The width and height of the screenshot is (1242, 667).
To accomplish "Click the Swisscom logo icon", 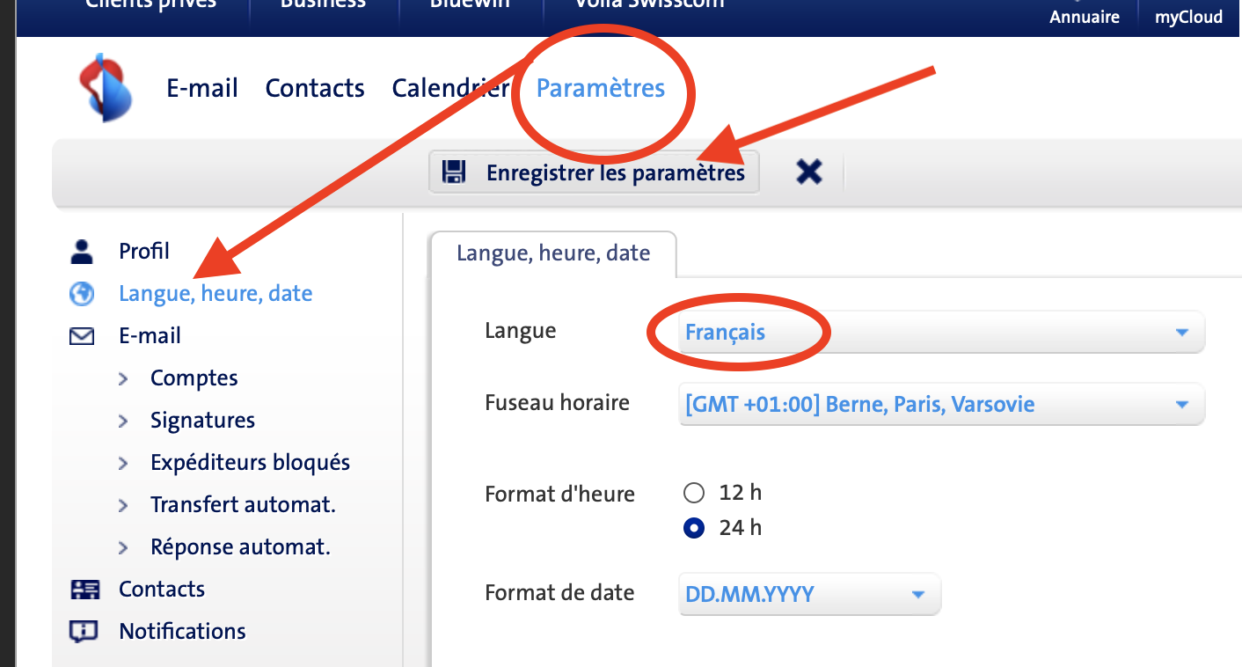I will coord(106,87).
